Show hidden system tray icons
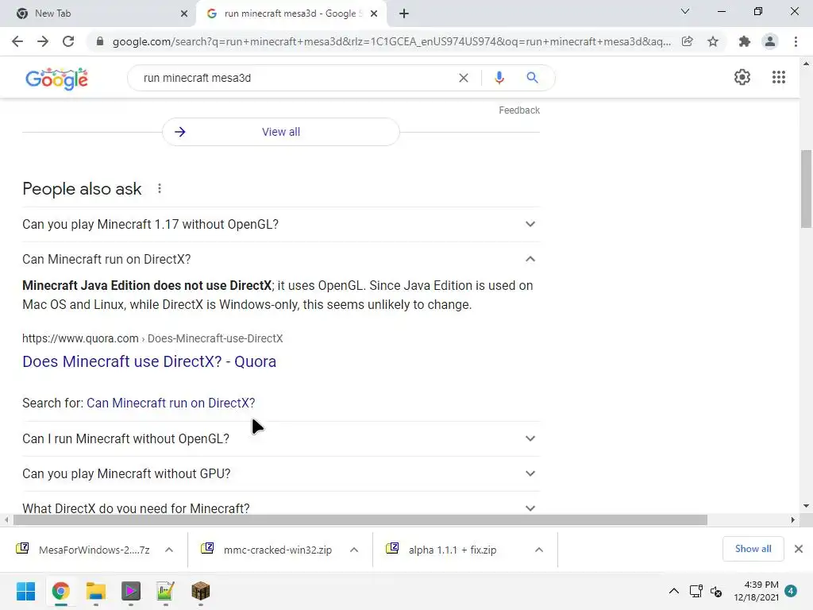Image resolution: width=813 pixels, height=610 pixels. pyautogui.click(x=673, y=591)
